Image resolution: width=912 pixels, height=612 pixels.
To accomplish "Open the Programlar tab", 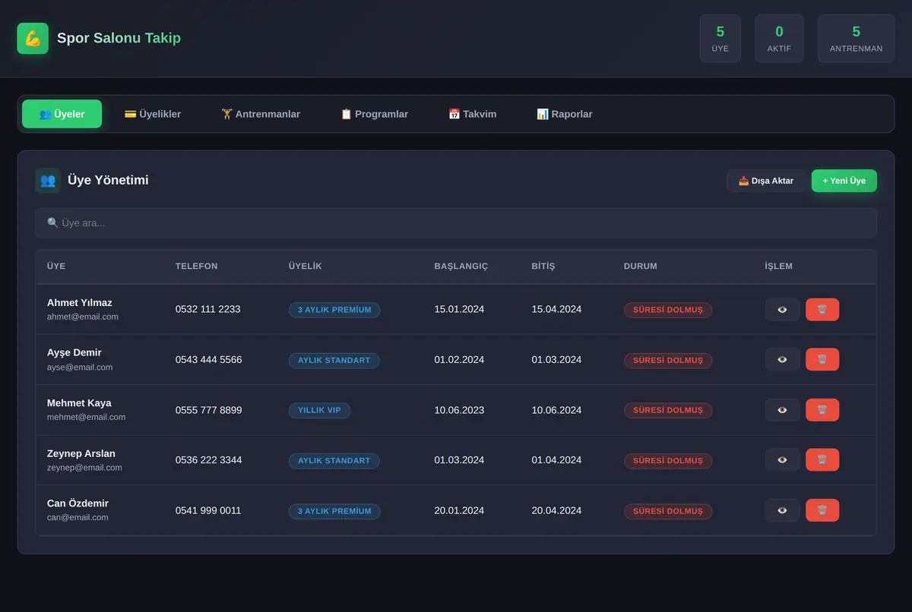I will pos(374,114).
